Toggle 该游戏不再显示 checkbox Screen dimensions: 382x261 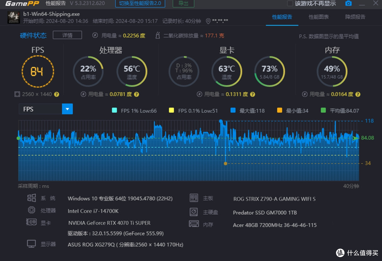click(290, 4)
